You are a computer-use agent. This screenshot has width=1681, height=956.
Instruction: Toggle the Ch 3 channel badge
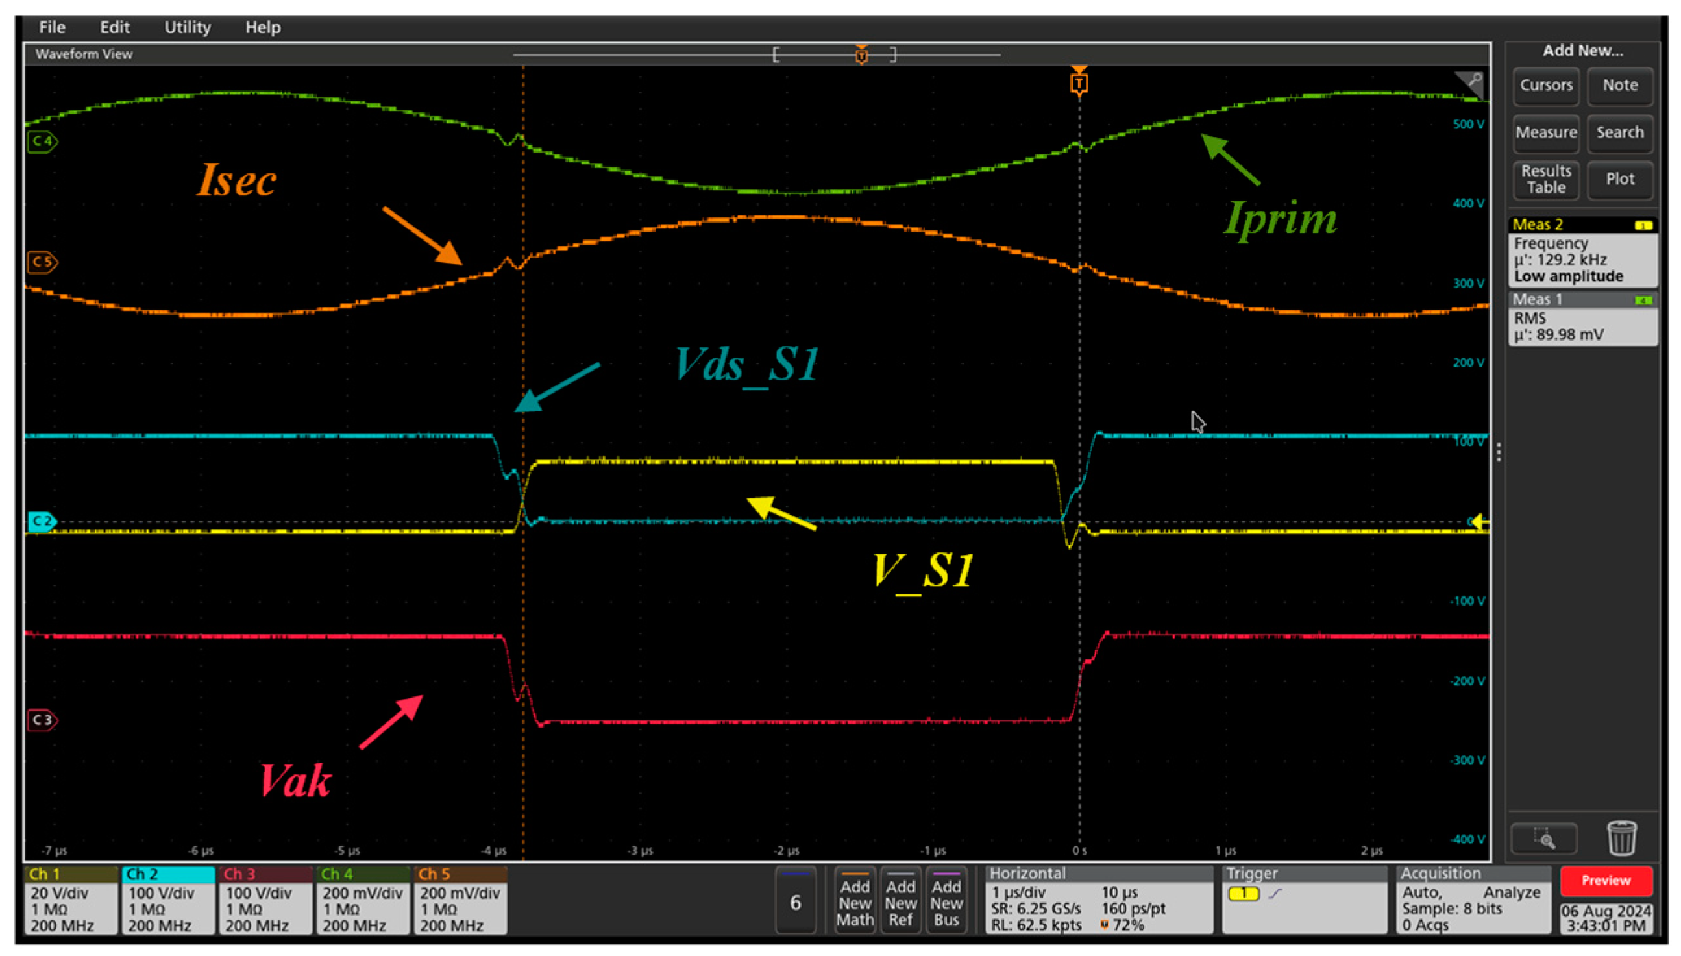265,900
